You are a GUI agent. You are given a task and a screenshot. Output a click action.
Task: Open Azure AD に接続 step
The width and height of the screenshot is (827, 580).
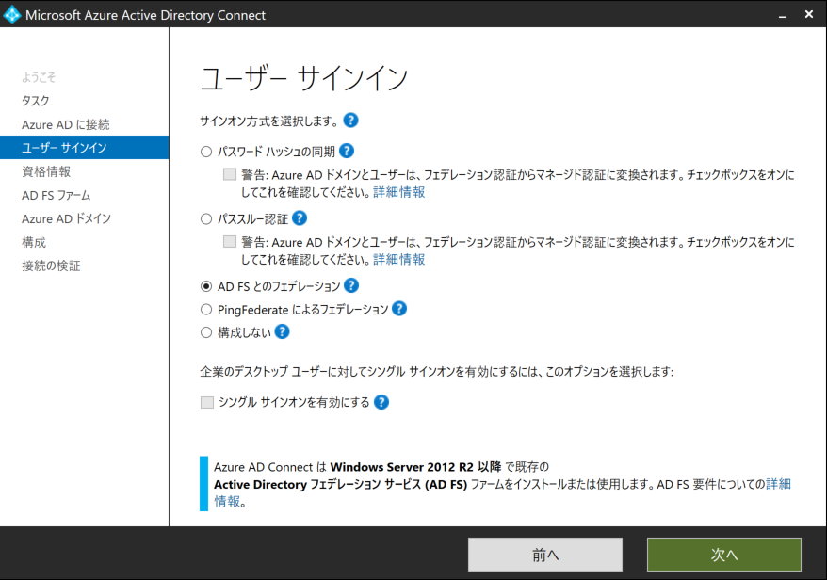[65, 124]
